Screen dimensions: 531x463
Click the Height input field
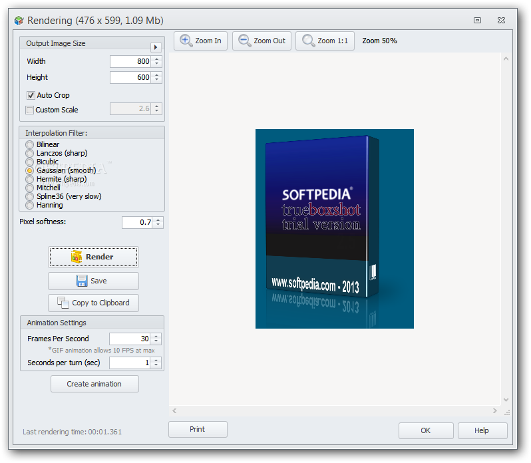point(130,78)
